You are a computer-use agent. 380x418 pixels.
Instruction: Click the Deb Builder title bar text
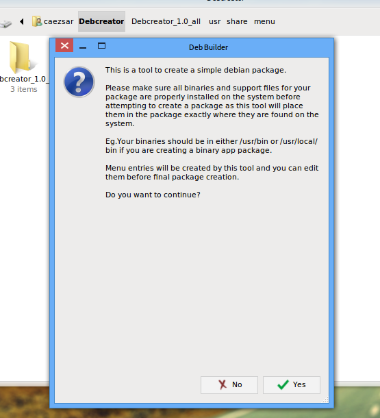coord(208,47)
